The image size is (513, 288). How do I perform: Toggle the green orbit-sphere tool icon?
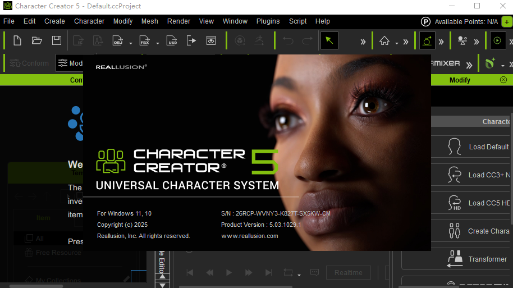(427, 40)
